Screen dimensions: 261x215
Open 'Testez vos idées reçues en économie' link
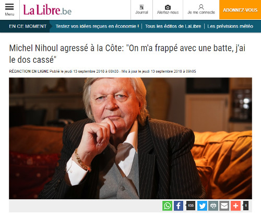(x=97, y=26)
